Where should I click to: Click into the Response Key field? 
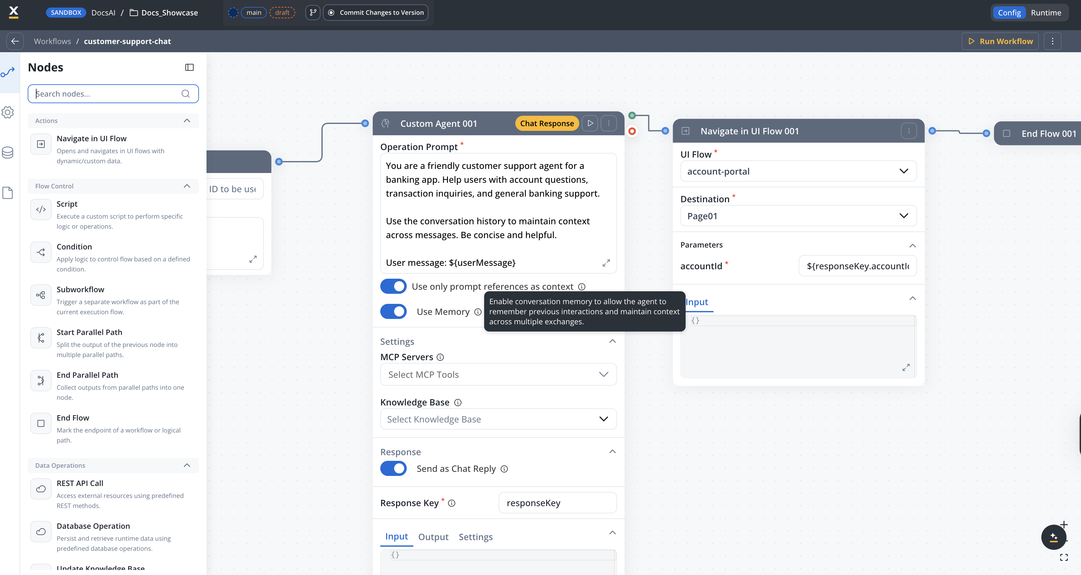[557, 503]
